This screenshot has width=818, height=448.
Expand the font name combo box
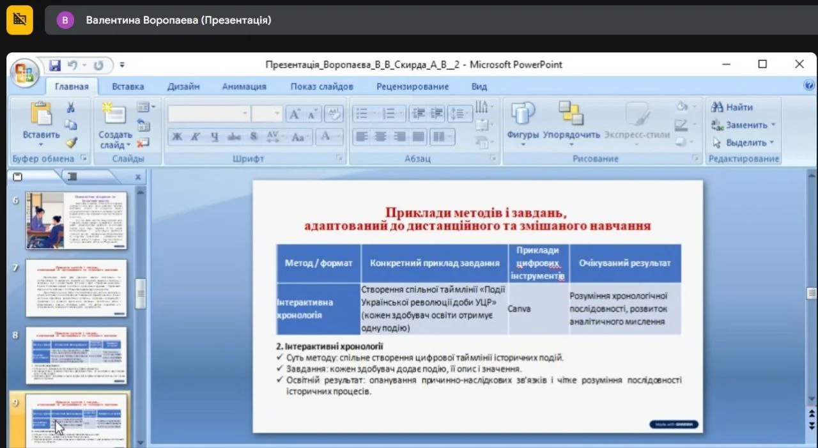(245, 114)
